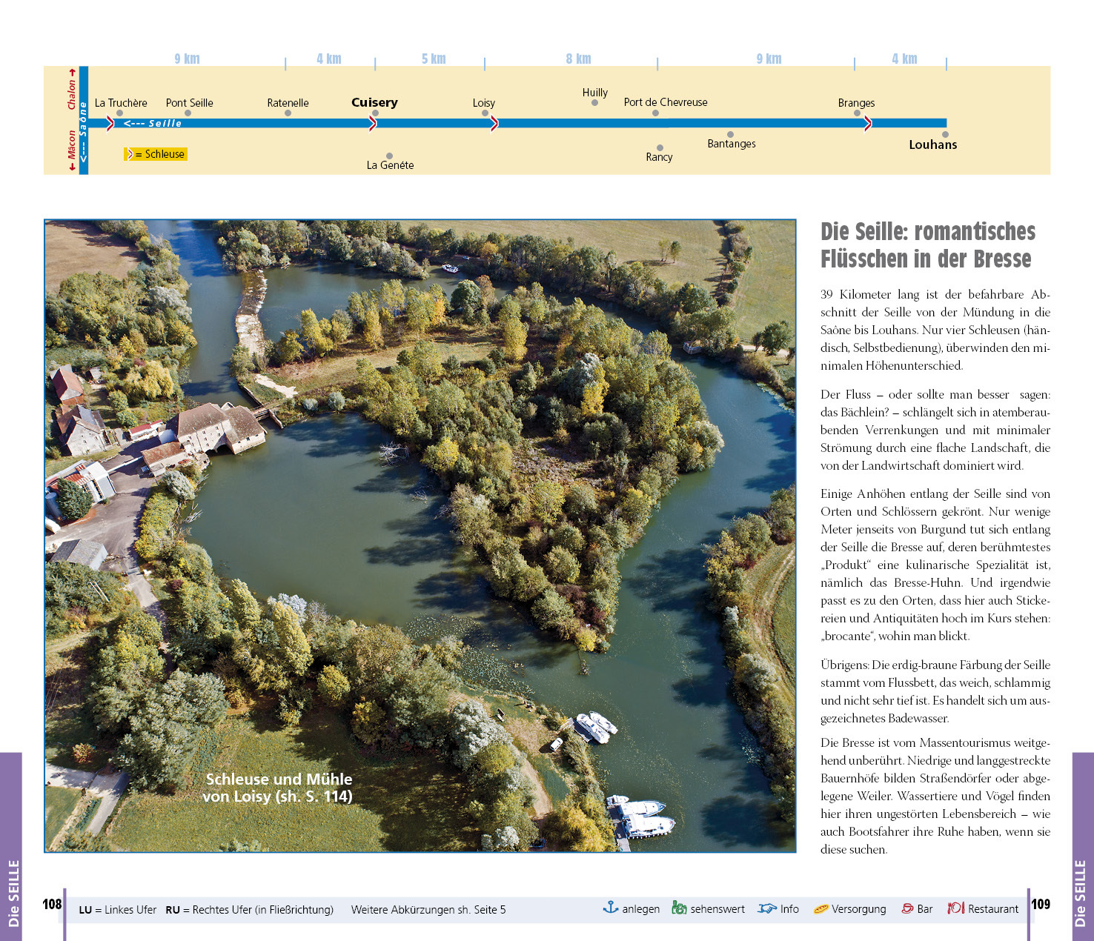Click the page number 108
This screenshot has width=1094, height=941.
(52, 904)
